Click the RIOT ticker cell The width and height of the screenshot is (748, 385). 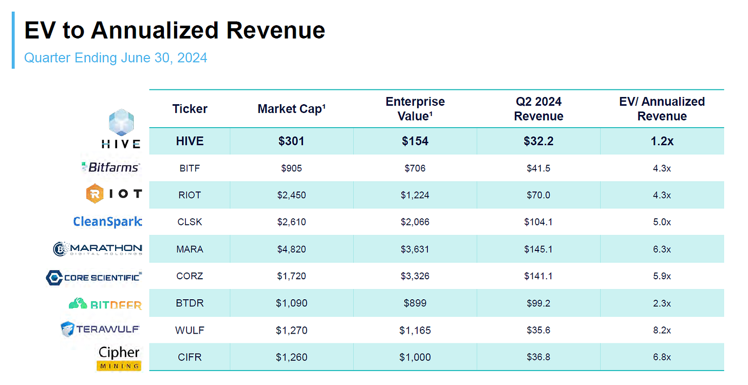190,195
